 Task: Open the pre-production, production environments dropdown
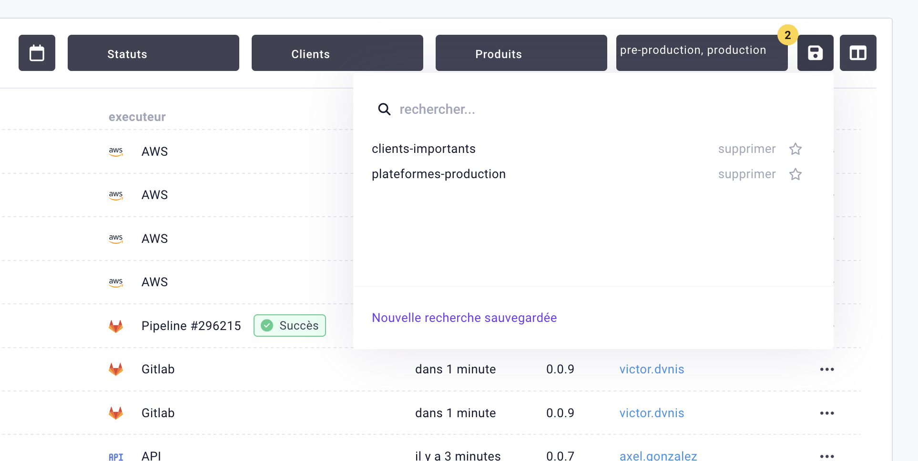coord(702,53)
